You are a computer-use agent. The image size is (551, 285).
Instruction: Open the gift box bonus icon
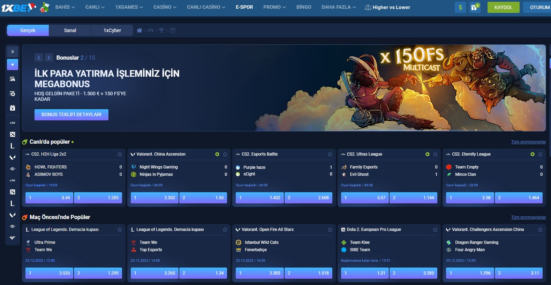(x=474, y=7)
